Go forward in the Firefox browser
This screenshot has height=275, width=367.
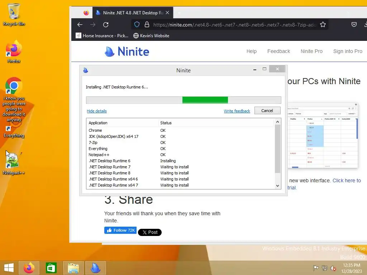click(93, 25)
